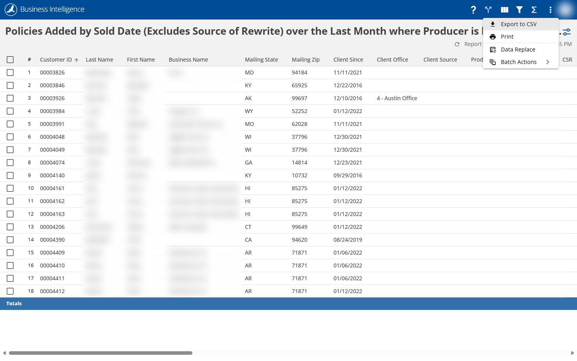Click the '4 - Austin Office' cell

[x=397, y=98]
